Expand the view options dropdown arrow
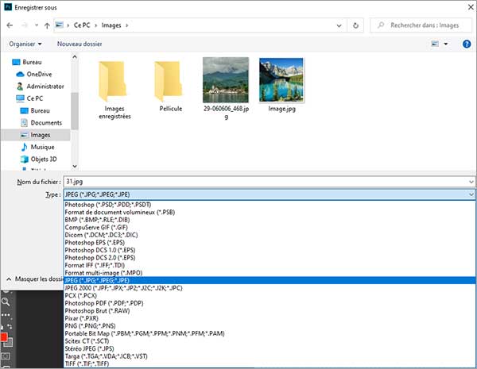 tap(446, 44)
